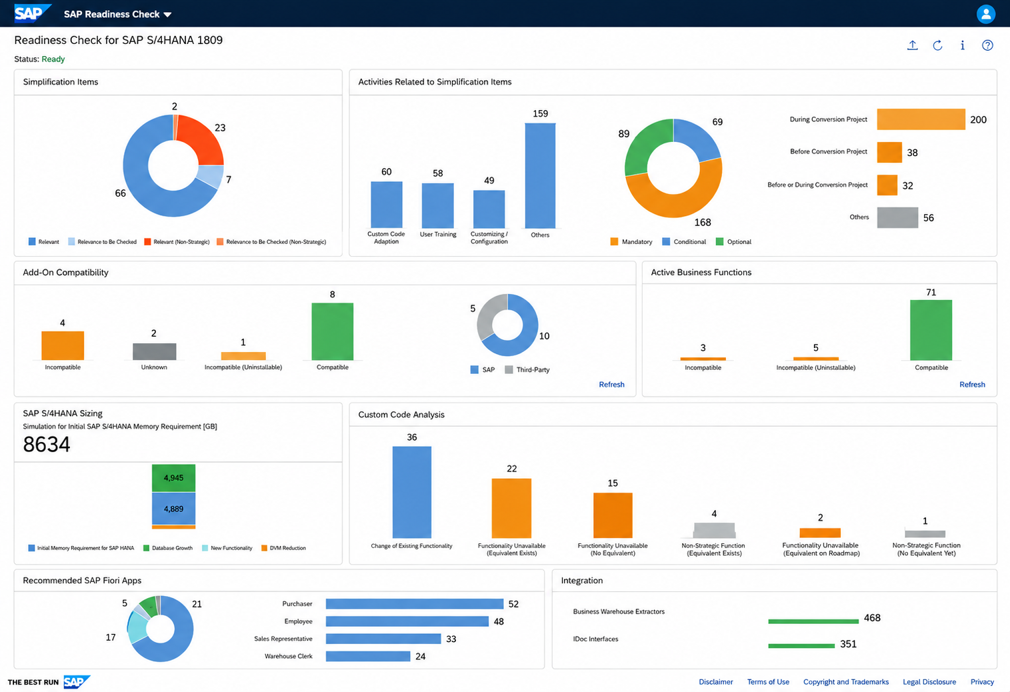Open the help question mark icon
This screenshot has width=1010, height=692.
[x=987, y=45]
